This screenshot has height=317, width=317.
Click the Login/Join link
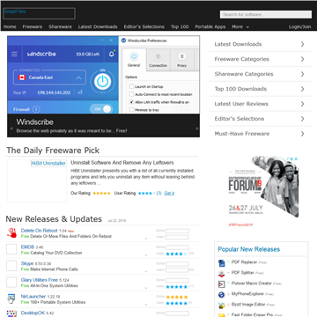coord(299,26)
